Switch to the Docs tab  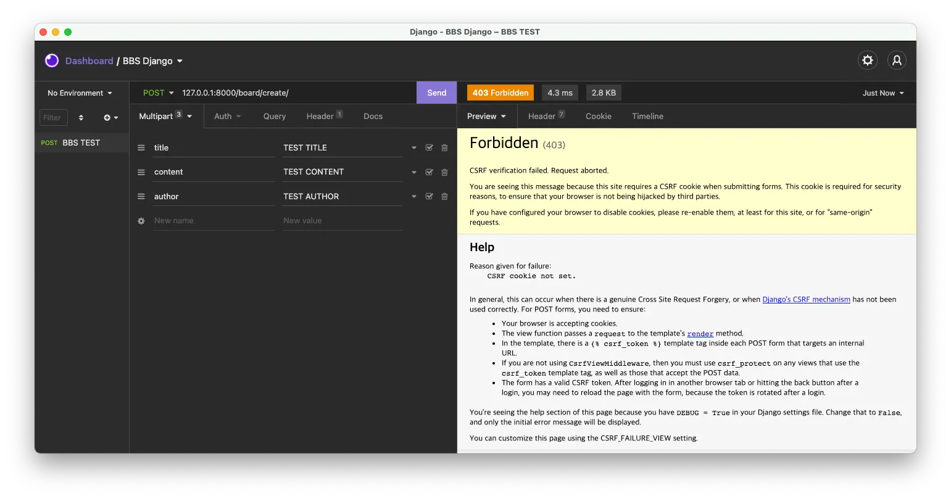pos(373,116)
